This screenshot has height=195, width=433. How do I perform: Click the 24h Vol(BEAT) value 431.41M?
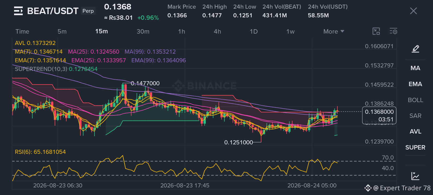point(274,15)
